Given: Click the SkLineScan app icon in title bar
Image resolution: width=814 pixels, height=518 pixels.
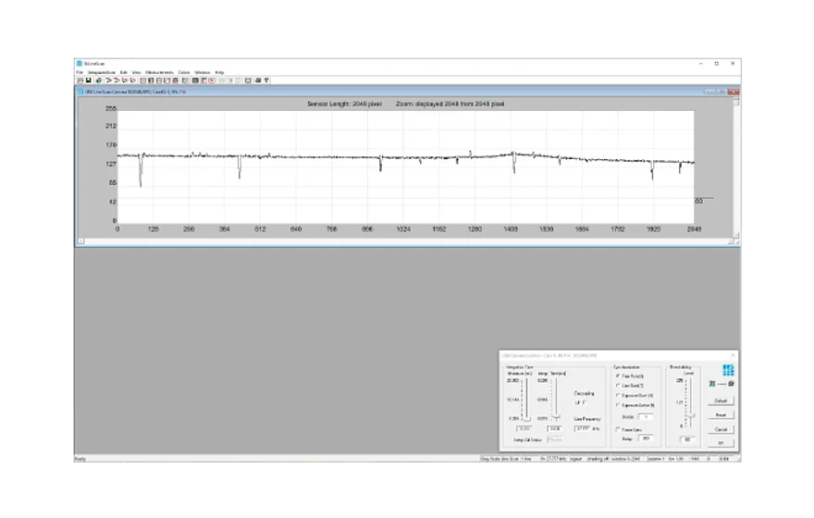Looking at the screenshot, I should 80,63.
